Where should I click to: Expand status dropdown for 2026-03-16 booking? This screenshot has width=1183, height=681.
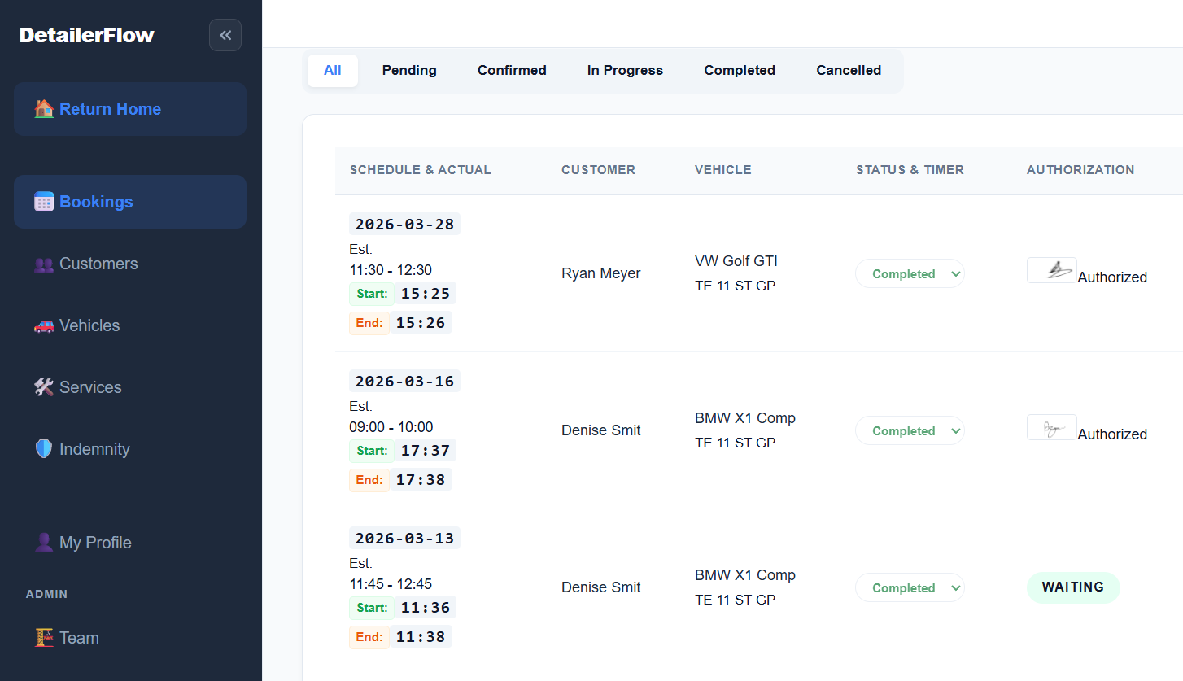(910, 431)
